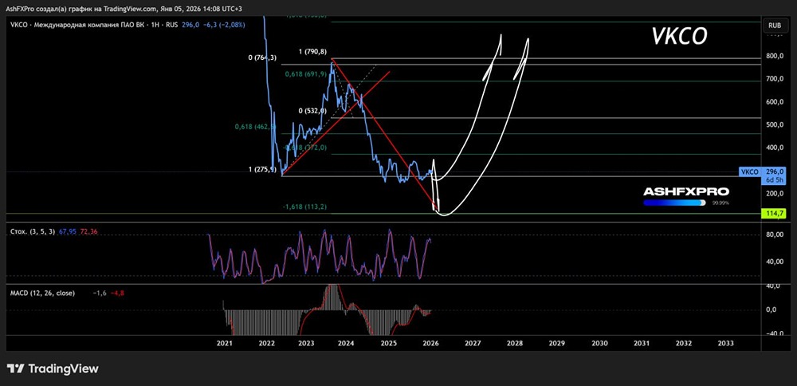Click the 700,0 price axis label
The image size is (797, 386).
point(775,79)
